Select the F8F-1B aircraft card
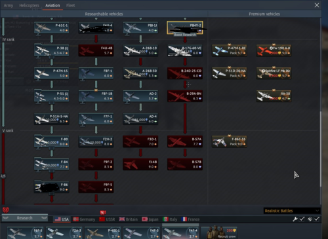This screenshot has width=328, height=239. tap(96, 96)
